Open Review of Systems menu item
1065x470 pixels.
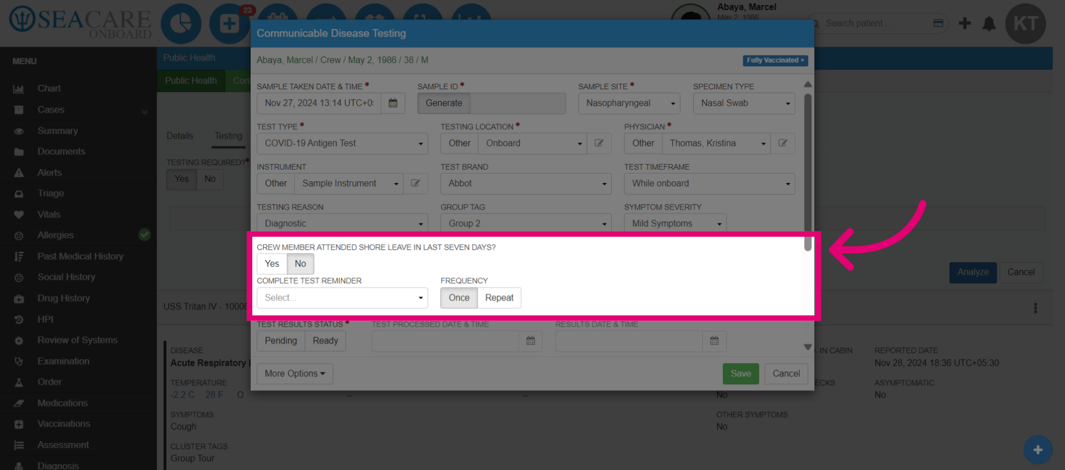(x=78, y=340)
